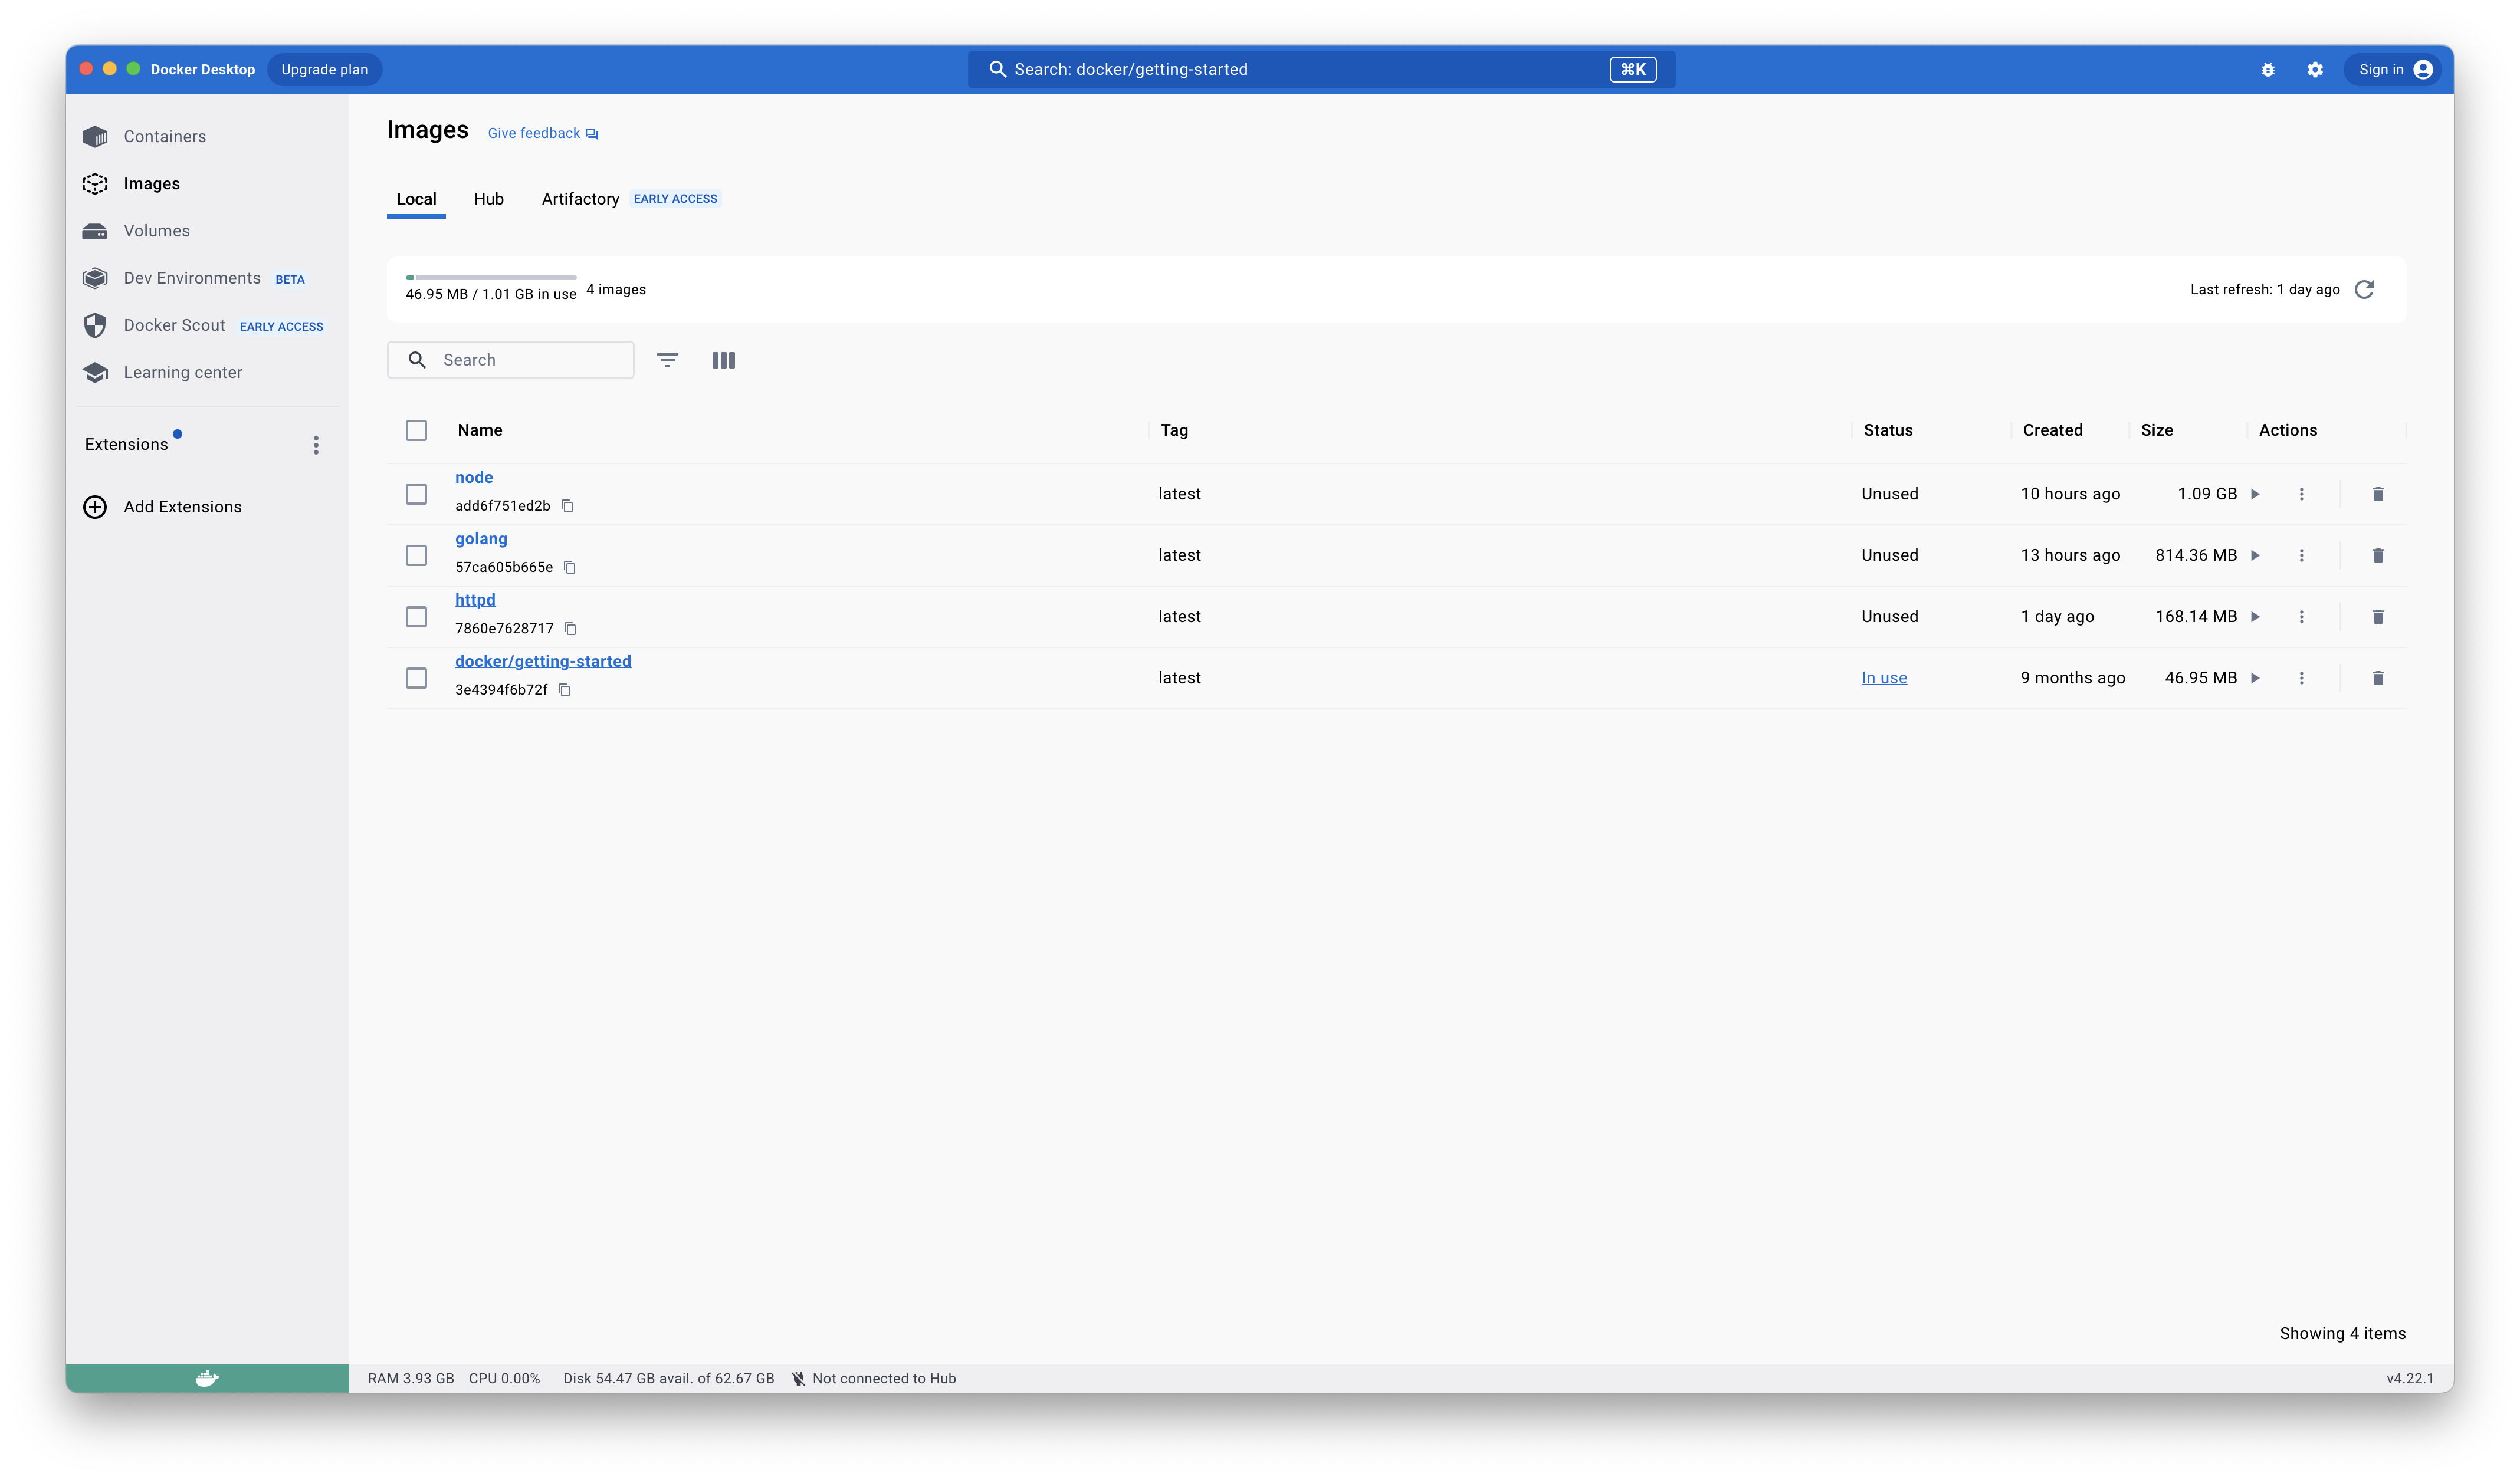Switch to the Artifactory tab
The width and height of the screenshot is (2520, 1480).
pyautogui.click(x=580, y=199)
